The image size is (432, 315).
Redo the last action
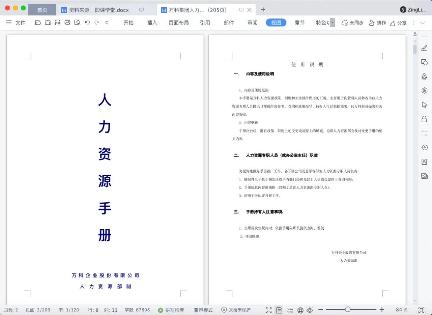97,22
